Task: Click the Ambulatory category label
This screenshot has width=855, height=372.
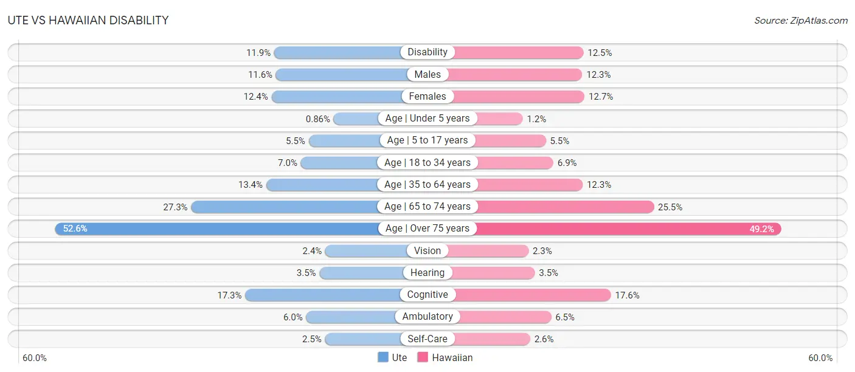Action: (427, 317)
